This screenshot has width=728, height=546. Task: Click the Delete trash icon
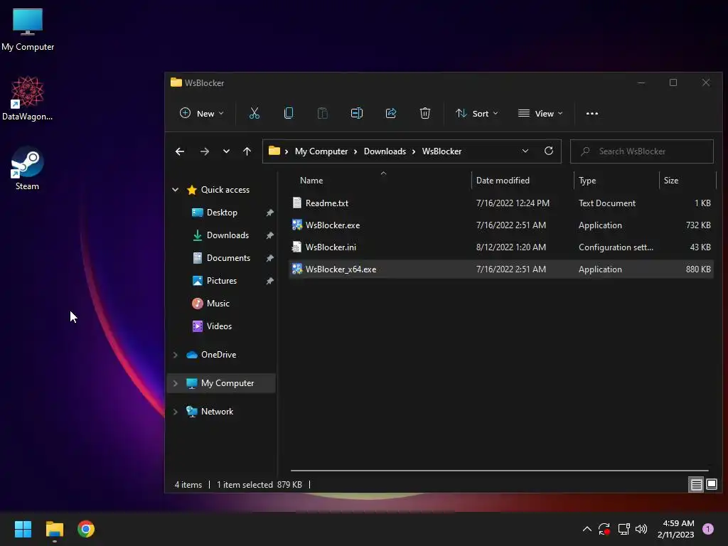(x=425, y=113)
